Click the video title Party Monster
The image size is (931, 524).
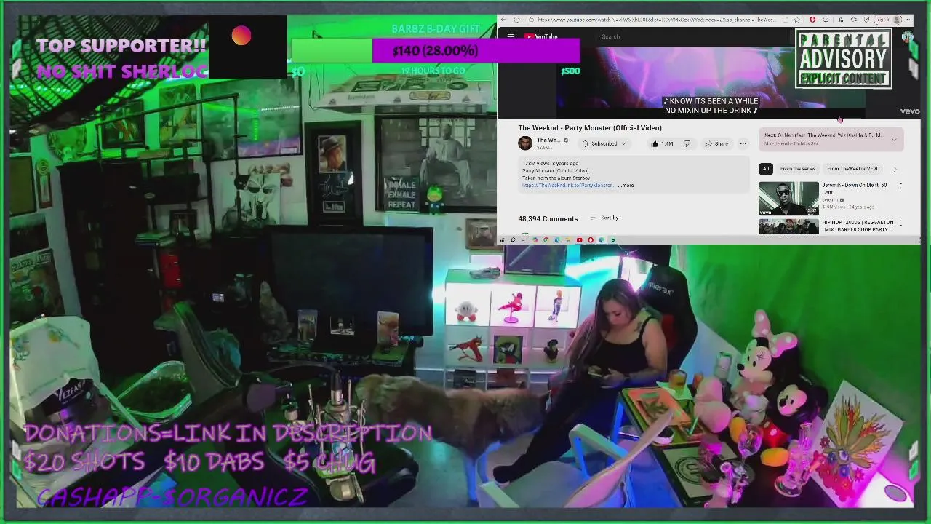[590, 128]
